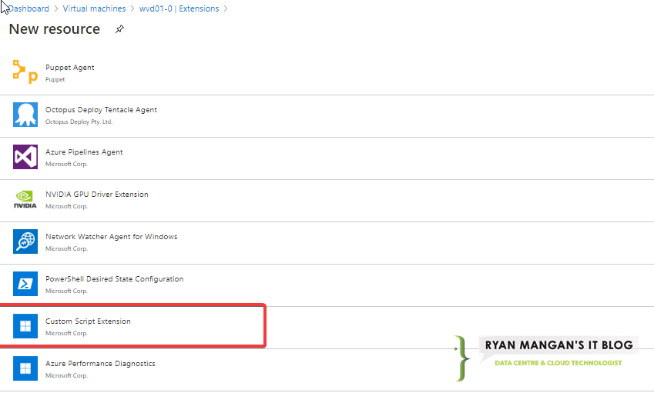Click the Custom Script Extension Windows icon
The image size is (654, 393).
click(25, 326)
